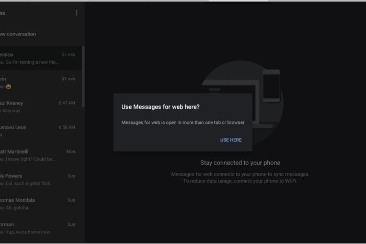Open the conversation from 31 min ago
Viewport: 366px width, 244px height.
point(41,83)
